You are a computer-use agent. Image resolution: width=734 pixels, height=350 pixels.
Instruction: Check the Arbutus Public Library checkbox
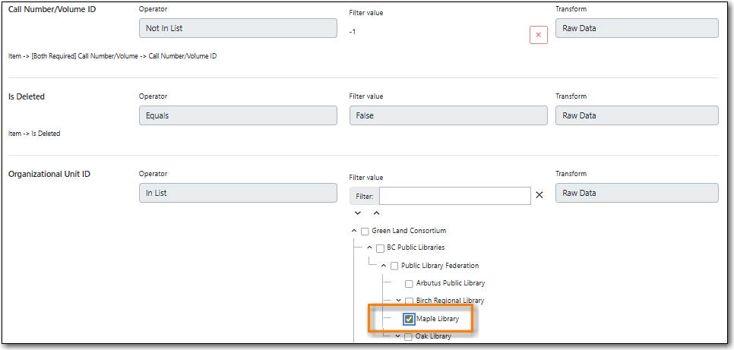(409, 284)
